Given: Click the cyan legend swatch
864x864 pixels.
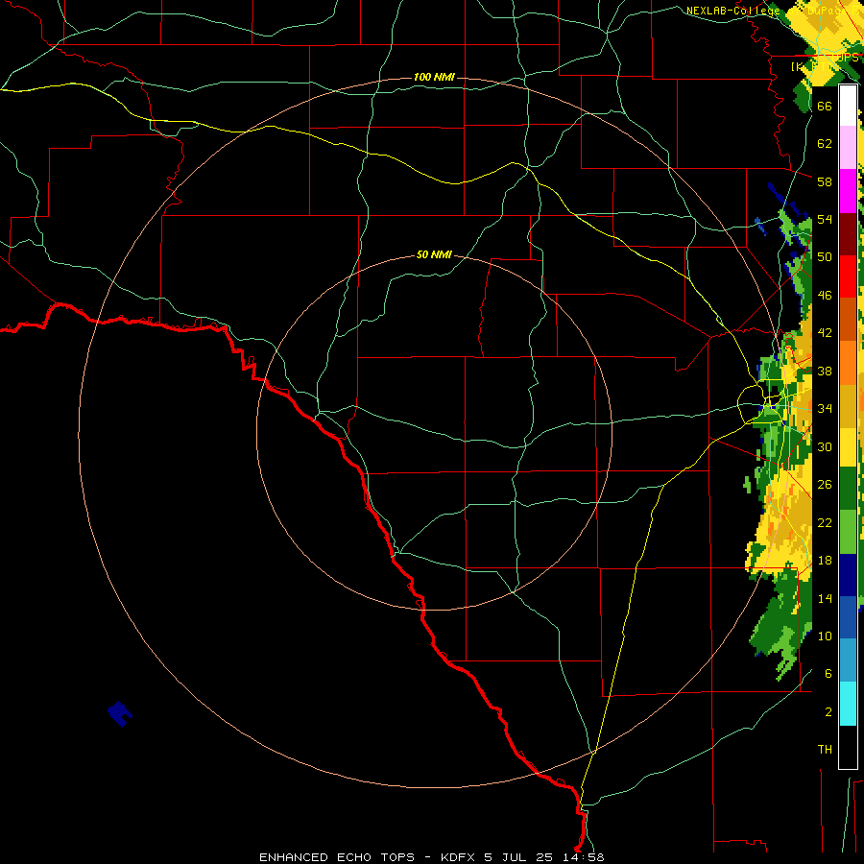Looking at the screenshot, I should tap(848, 705).
